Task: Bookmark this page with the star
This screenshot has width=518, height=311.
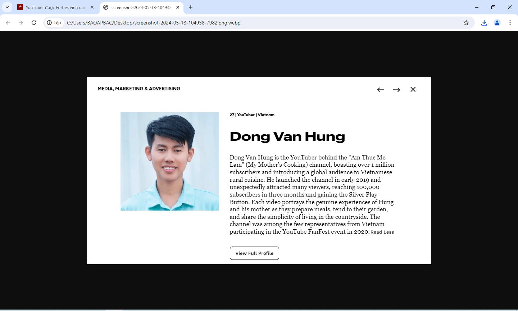Action: tap(466, 23)
